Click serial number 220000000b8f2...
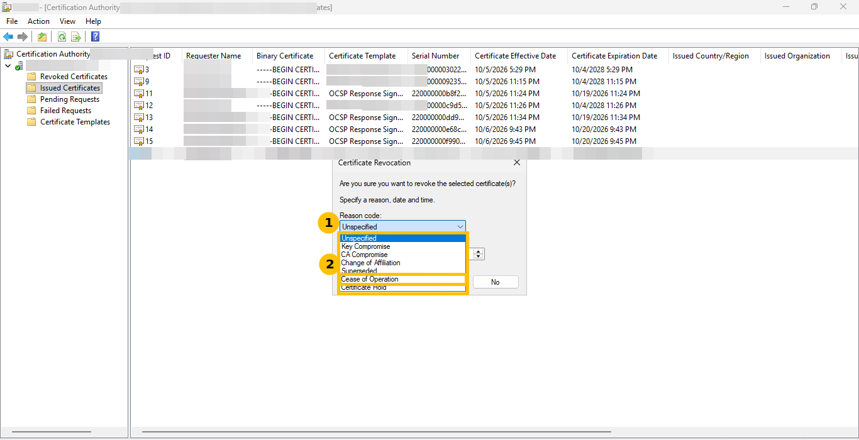 point(439,93)
